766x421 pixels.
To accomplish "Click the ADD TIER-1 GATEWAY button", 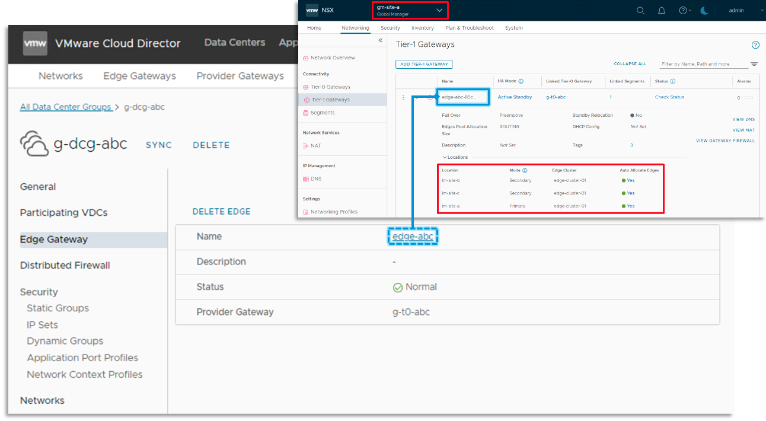I will pos(424,64).
